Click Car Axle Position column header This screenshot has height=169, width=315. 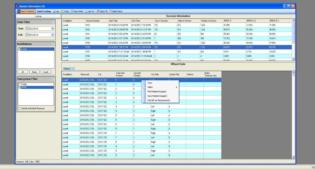141,74
